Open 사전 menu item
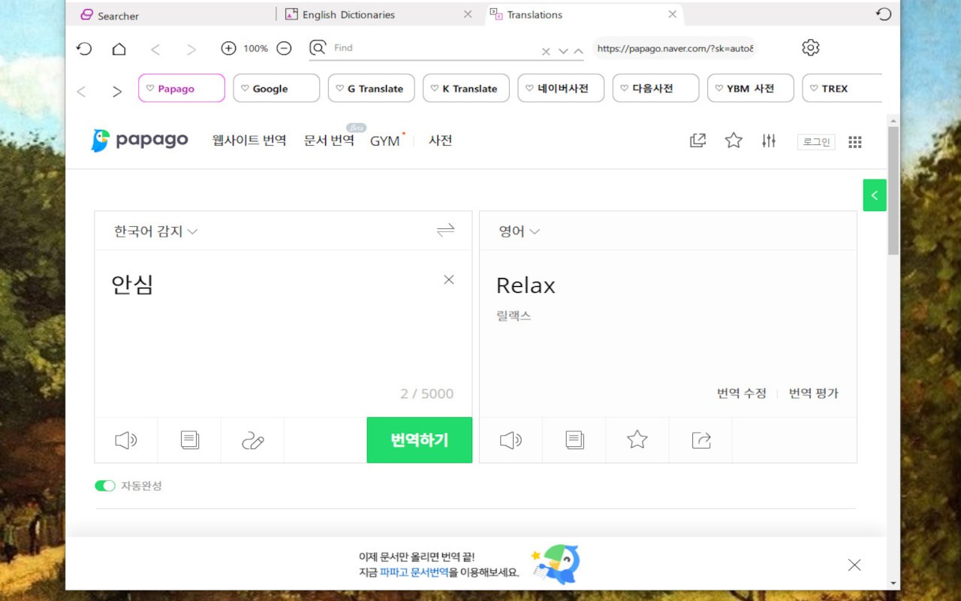Image resolution: width=961 pixels, height=601 pixels. coord(441,140)
